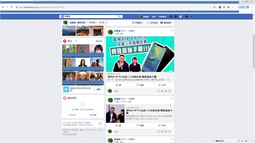Open the orange browser extension icon

point(228,7)
